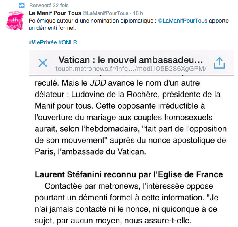The height and width of the screenshot is (227, 238).
Task: Open La Manif Pour Tous profile avatar
Action: (15, 20)
